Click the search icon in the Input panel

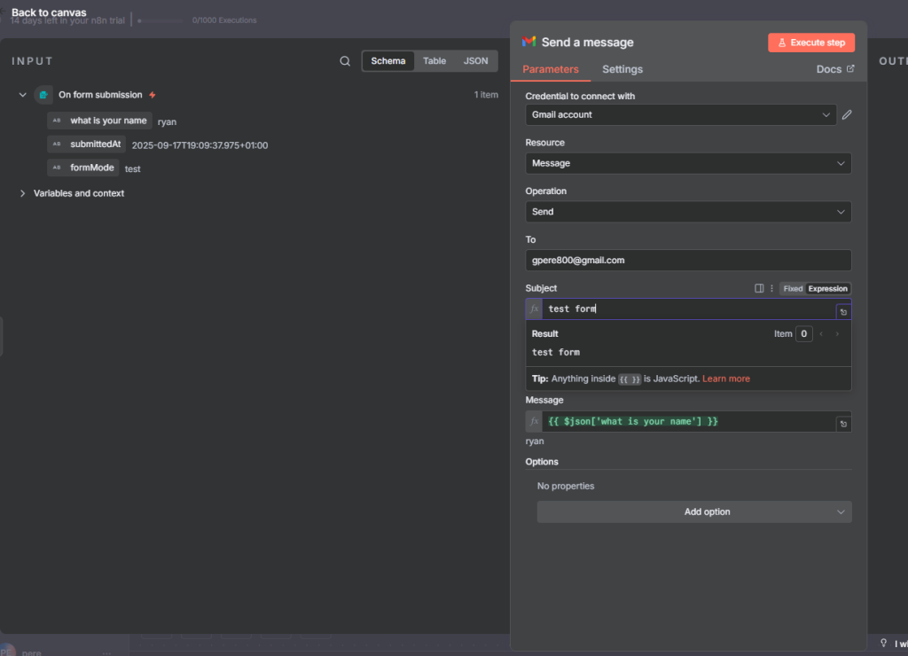point(345,61)
